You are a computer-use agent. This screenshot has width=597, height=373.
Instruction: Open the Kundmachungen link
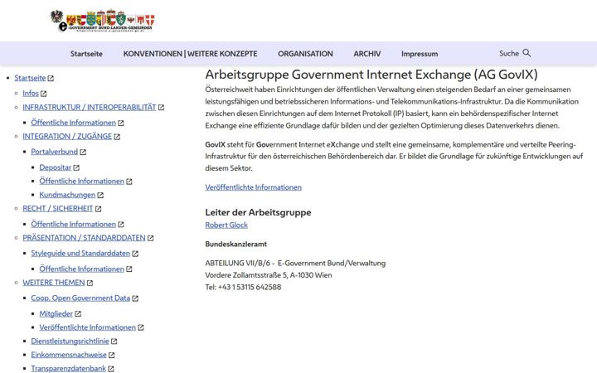coord(67,195)
